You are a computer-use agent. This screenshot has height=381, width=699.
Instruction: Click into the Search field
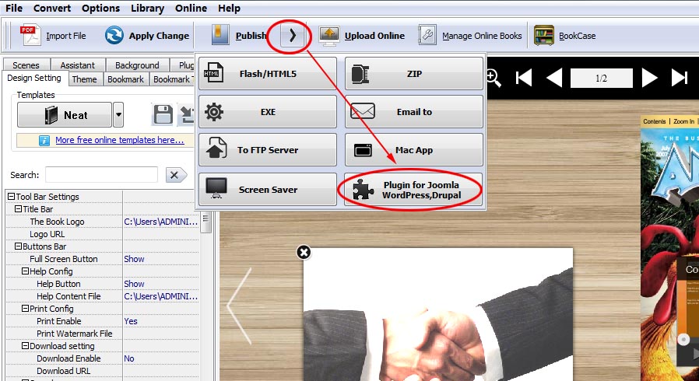coord(101,175)
